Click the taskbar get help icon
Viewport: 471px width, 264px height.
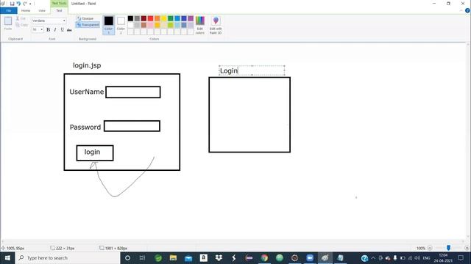pyautogui.click(x=365, y=258)
